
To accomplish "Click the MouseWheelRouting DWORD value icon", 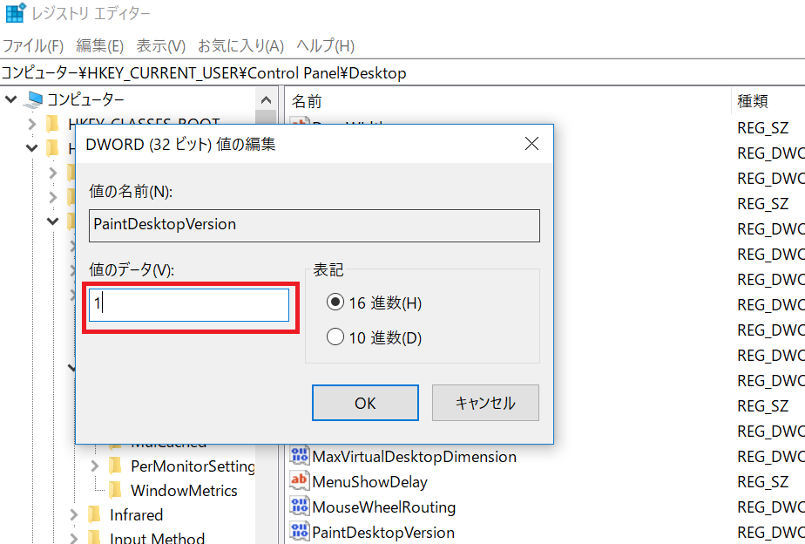I will coord(300,507).
